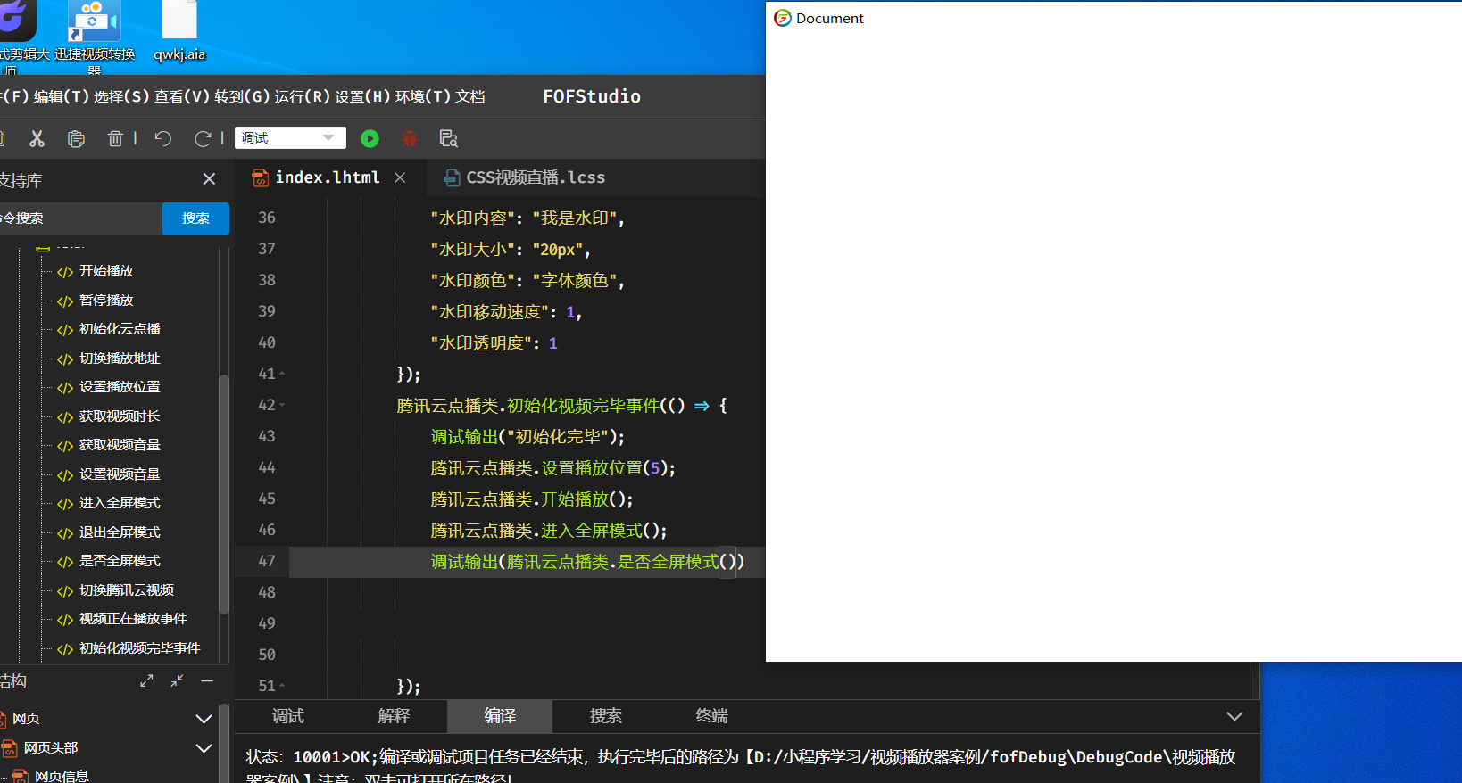Open the 调试 mode dropdown
Screen dimensions: 1462x783
(290, 137)
